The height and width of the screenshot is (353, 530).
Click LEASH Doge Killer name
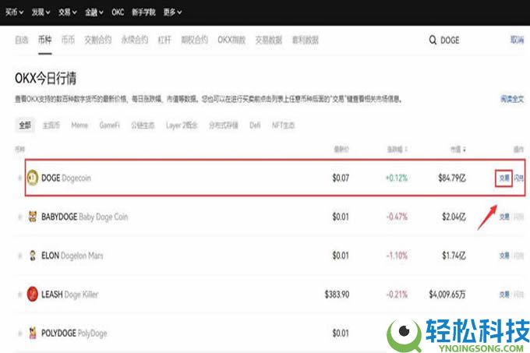click(69, 295)
